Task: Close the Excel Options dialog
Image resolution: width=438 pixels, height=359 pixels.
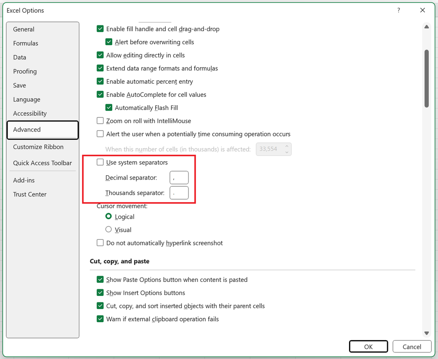Action: click(423, 11)
